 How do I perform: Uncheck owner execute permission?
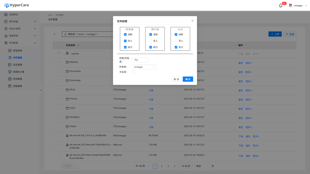pyautogui.click(x=125, y=47)
